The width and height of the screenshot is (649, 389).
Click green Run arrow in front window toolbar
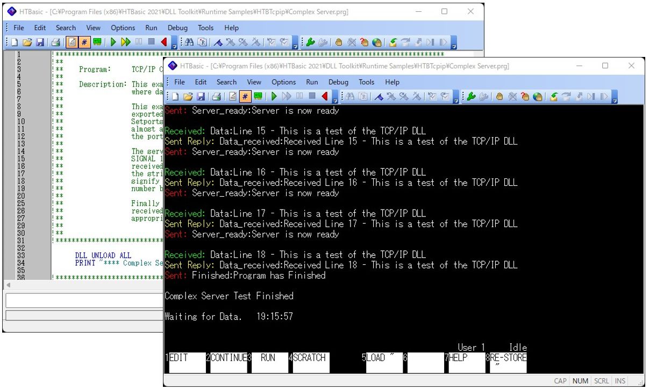click(x=274, y=97)
